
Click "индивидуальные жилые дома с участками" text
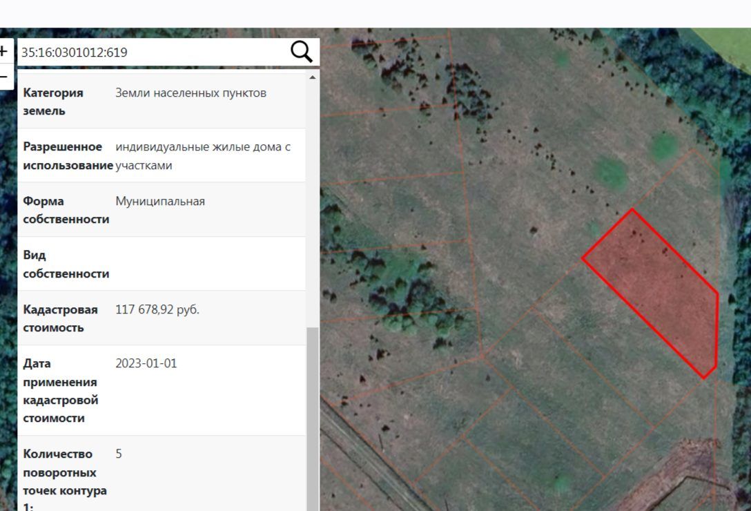(203, 156)
